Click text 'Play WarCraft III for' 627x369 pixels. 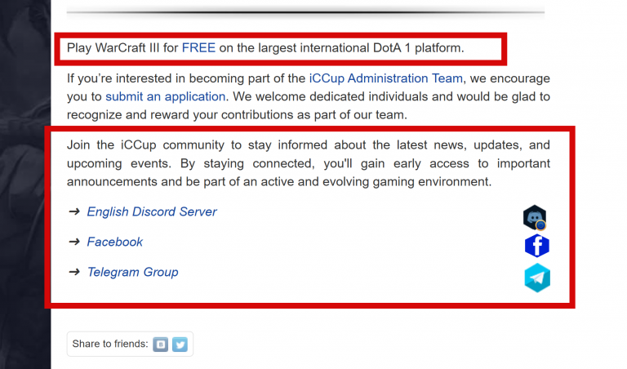122,48
